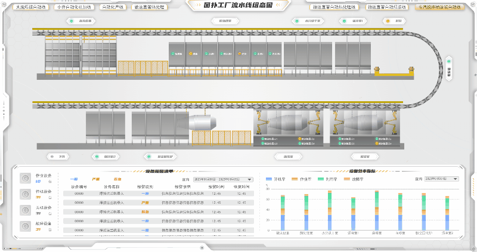This screenshot has width=477, height=252.
Task: Click last bar in efficiency chart
Action: pyautogui.click(x=447, y=213)
